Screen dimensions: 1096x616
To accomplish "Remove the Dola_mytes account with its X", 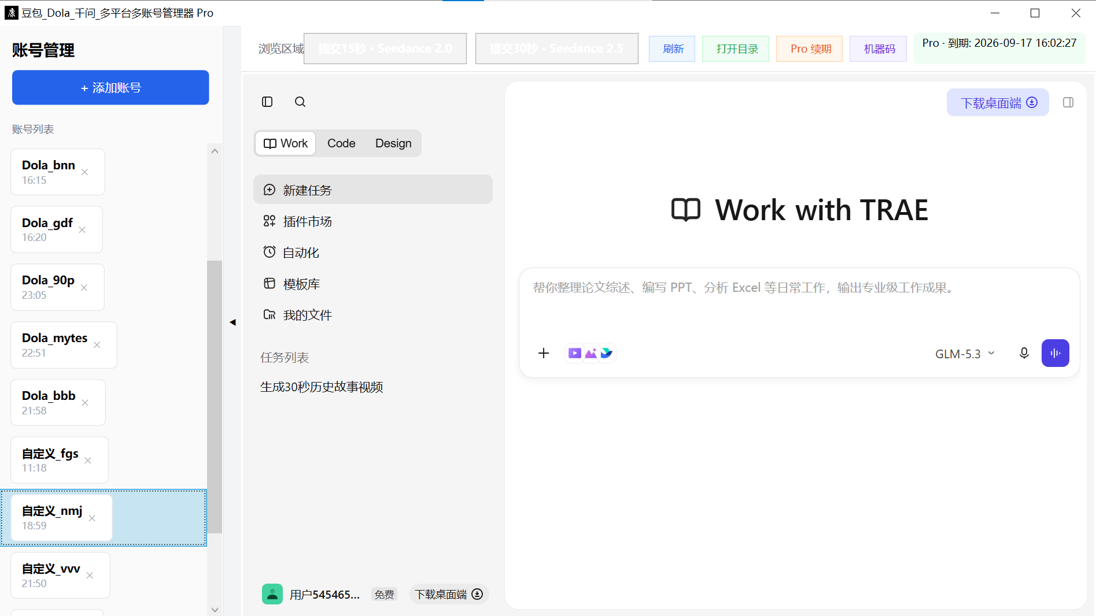I will pos(97,345).
